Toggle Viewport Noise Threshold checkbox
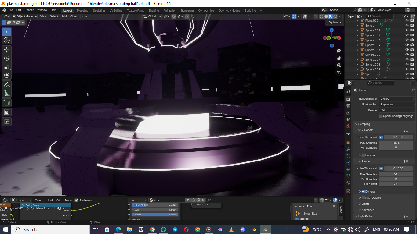 [381, 137]
